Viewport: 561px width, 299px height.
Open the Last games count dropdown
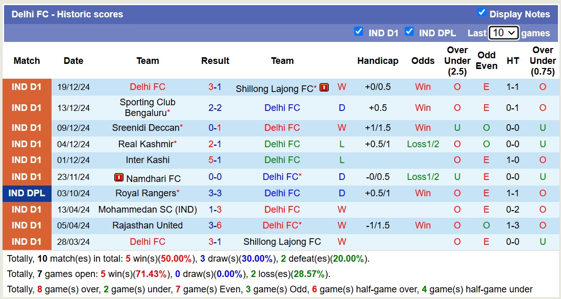(504, 32)
